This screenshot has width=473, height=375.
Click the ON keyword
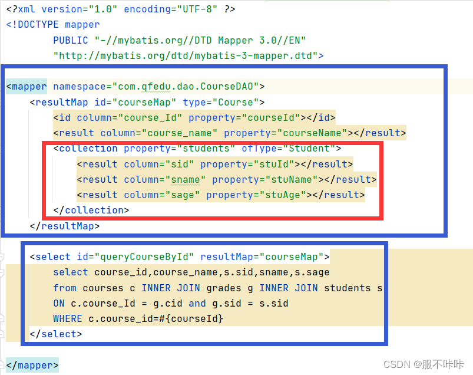click(x=59, y=304)
